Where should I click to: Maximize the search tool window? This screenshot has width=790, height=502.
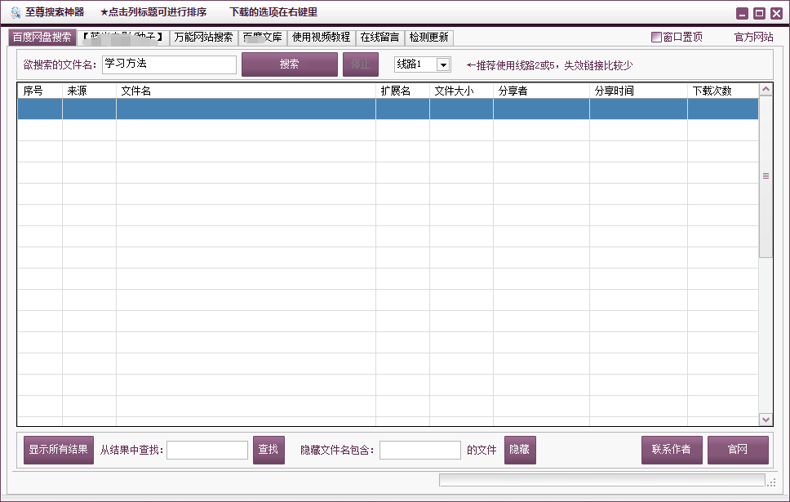click(x=759, y=14)
